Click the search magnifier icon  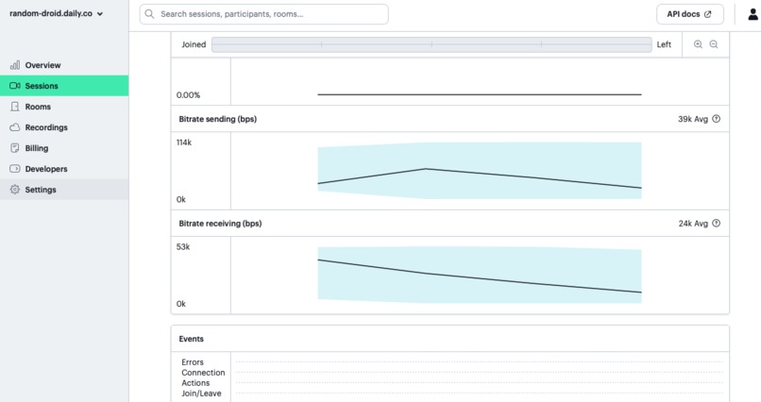pos(149,14)
